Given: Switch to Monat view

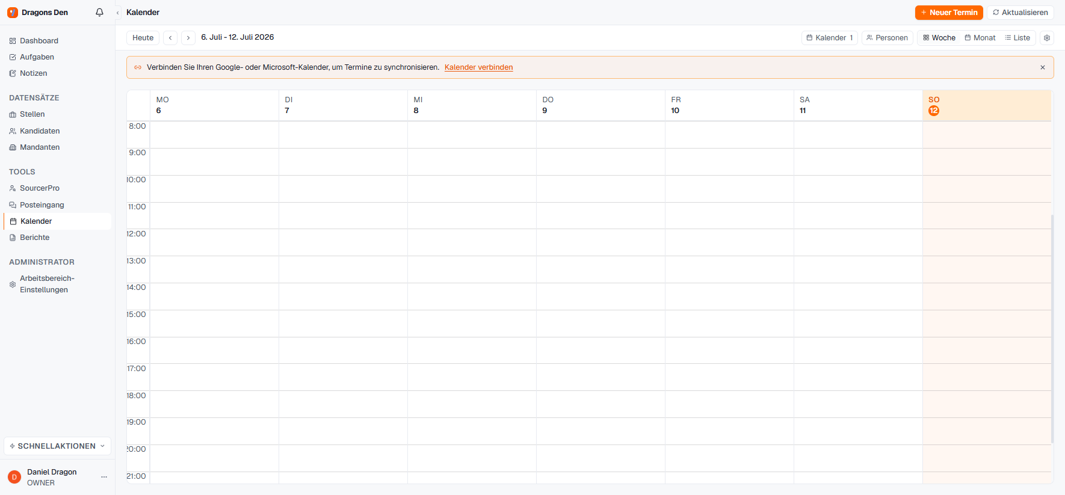Looking at the screenshot, I should 980,38.
